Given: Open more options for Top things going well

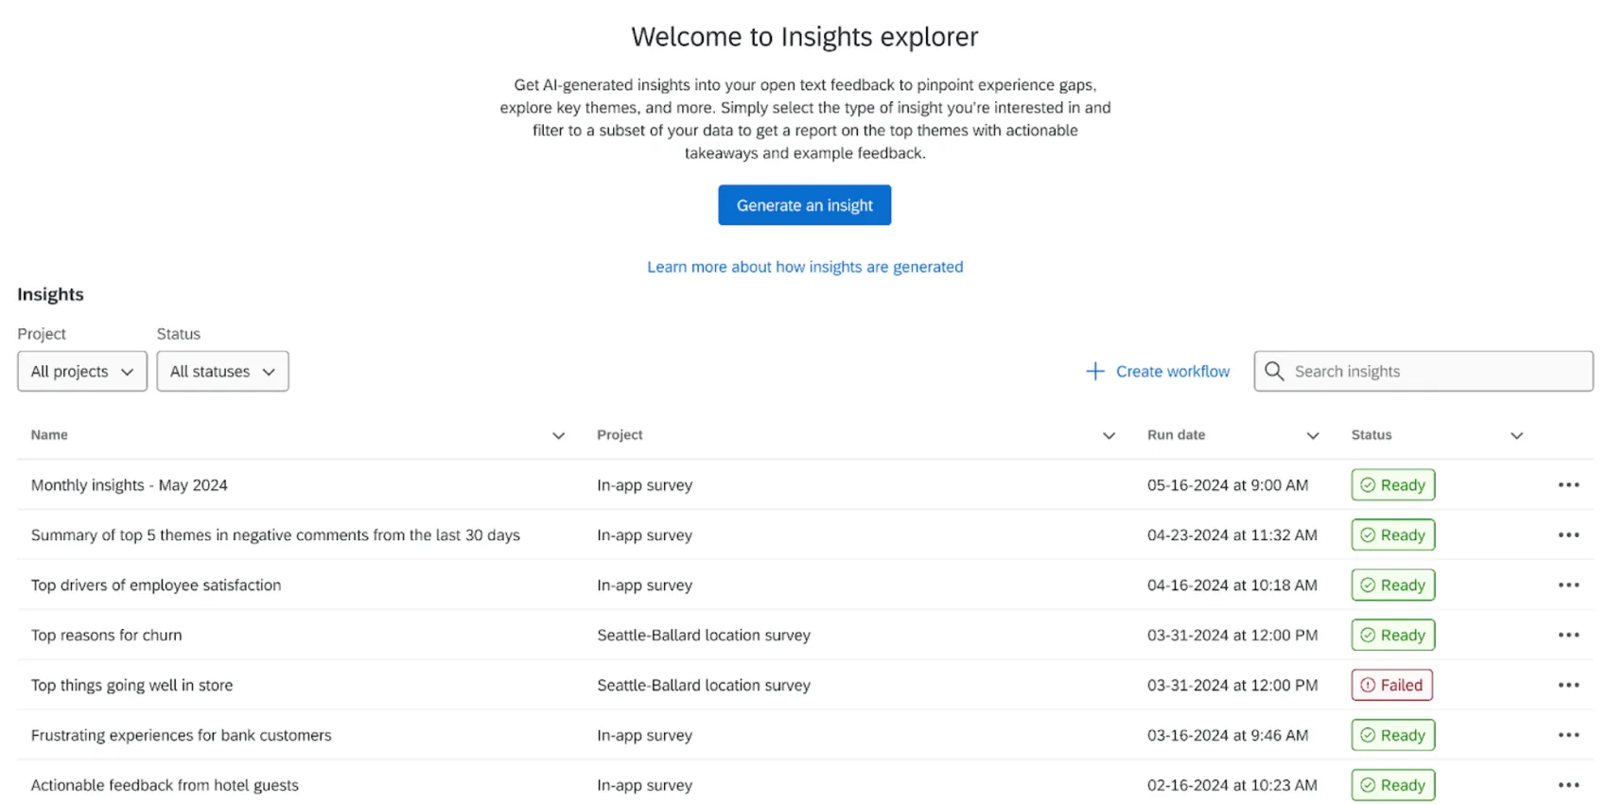Looking at the screenshot, I should (1568, 686).
